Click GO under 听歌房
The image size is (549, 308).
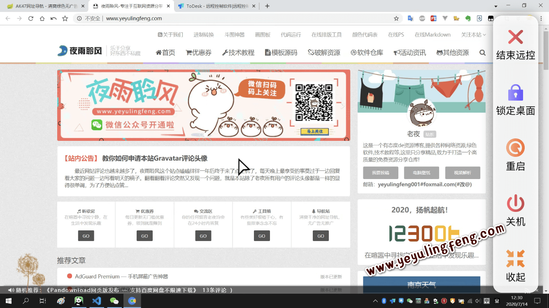pos(86,236)
